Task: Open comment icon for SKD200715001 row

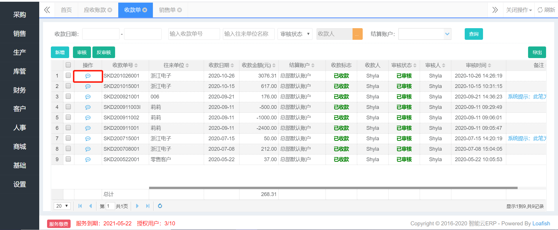Action: coord(88,139)
